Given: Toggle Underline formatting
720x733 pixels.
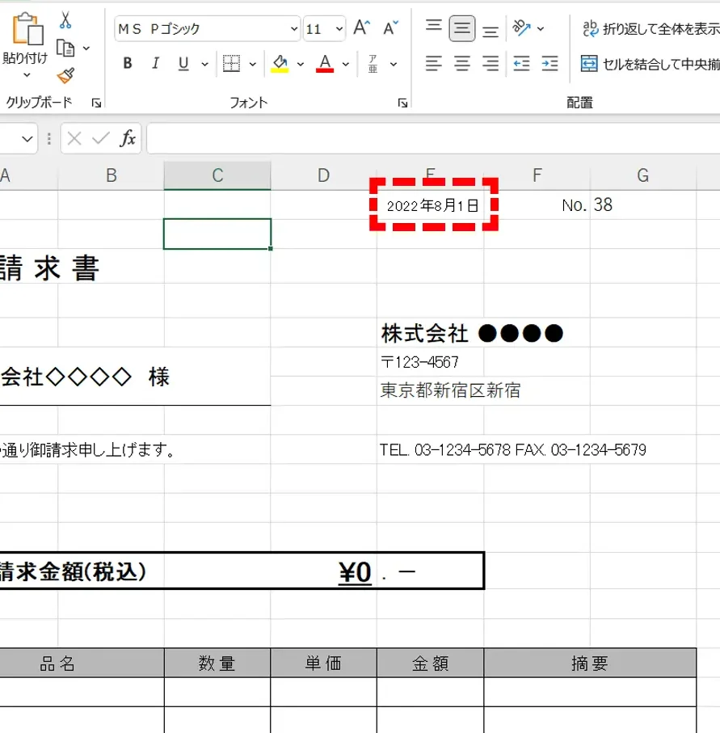Looking at the screenshot, I should (x=183, y=63).
